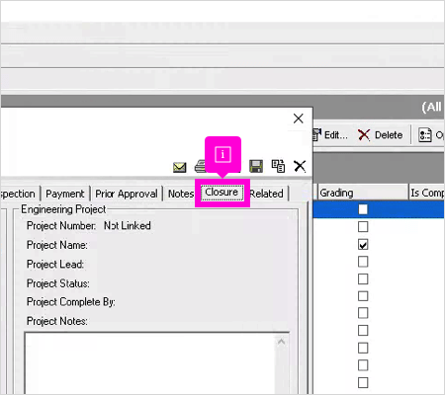The image size is (445, 395).
Task: Tick the Grading checkbox in highlighted row
Action: 363,209
